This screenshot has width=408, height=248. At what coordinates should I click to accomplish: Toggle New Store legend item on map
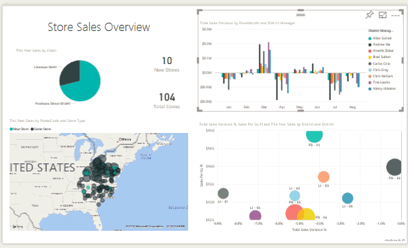pyautogui.click(x=19, y=129)
